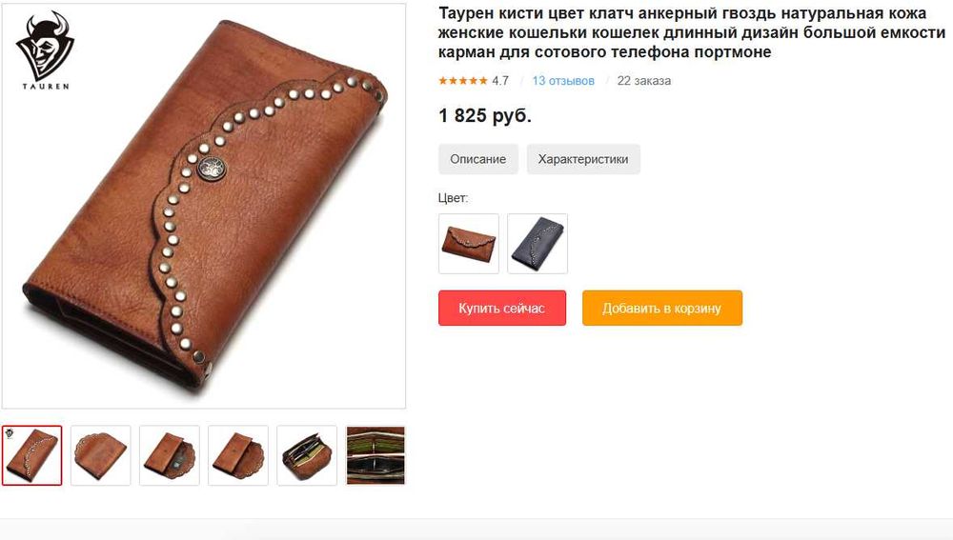Select the first studded wallet thumbnail
953x540 pixels.
tap(32, 455)
